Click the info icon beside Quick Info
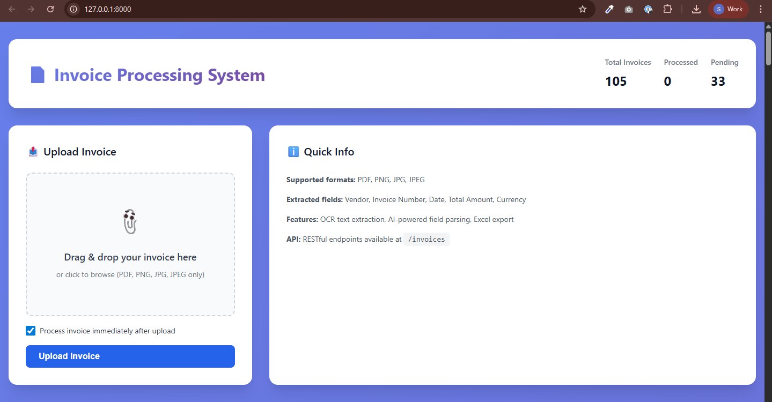Screen dimensions: 772x402 point(293,152)
